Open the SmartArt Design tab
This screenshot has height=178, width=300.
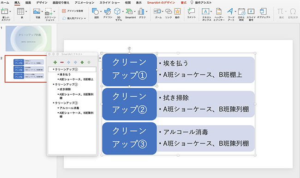(161, 3)
